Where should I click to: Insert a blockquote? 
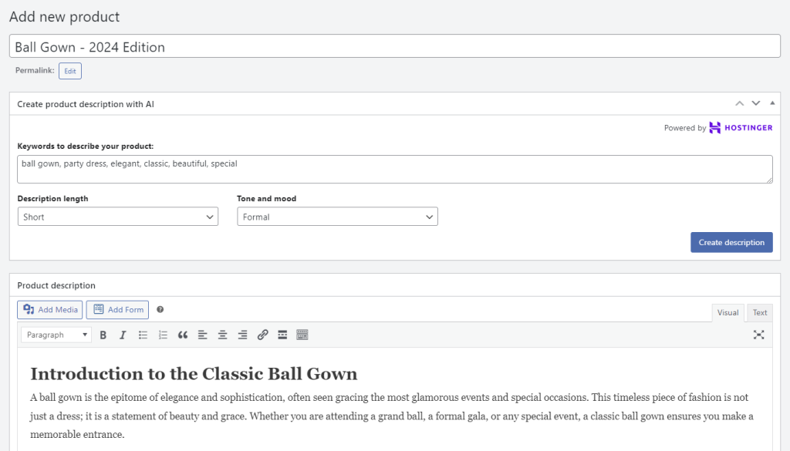click(182, 335)
